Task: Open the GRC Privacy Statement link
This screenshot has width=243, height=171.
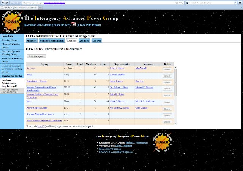Action: click(x=110, y=149)
